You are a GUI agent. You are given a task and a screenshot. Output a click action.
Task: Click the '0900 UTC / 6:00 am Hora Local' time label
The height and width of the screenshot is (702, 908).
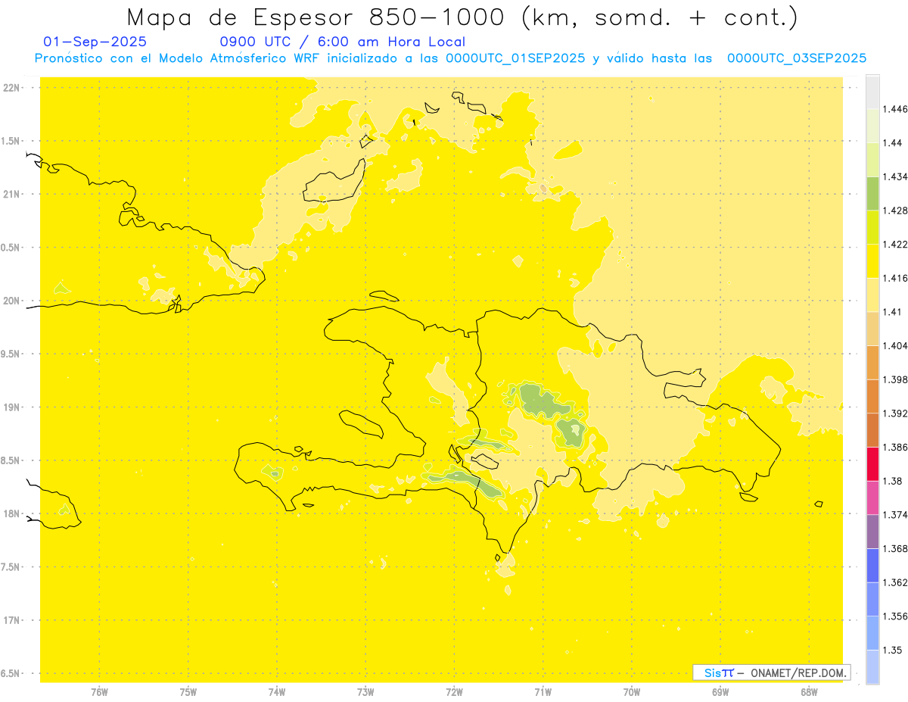coord(342,42)
